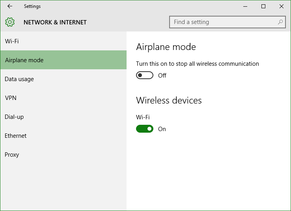Click the NETWORK & INTERNET heading
This screenshot has height=211, width=291.
click(55, 22)
